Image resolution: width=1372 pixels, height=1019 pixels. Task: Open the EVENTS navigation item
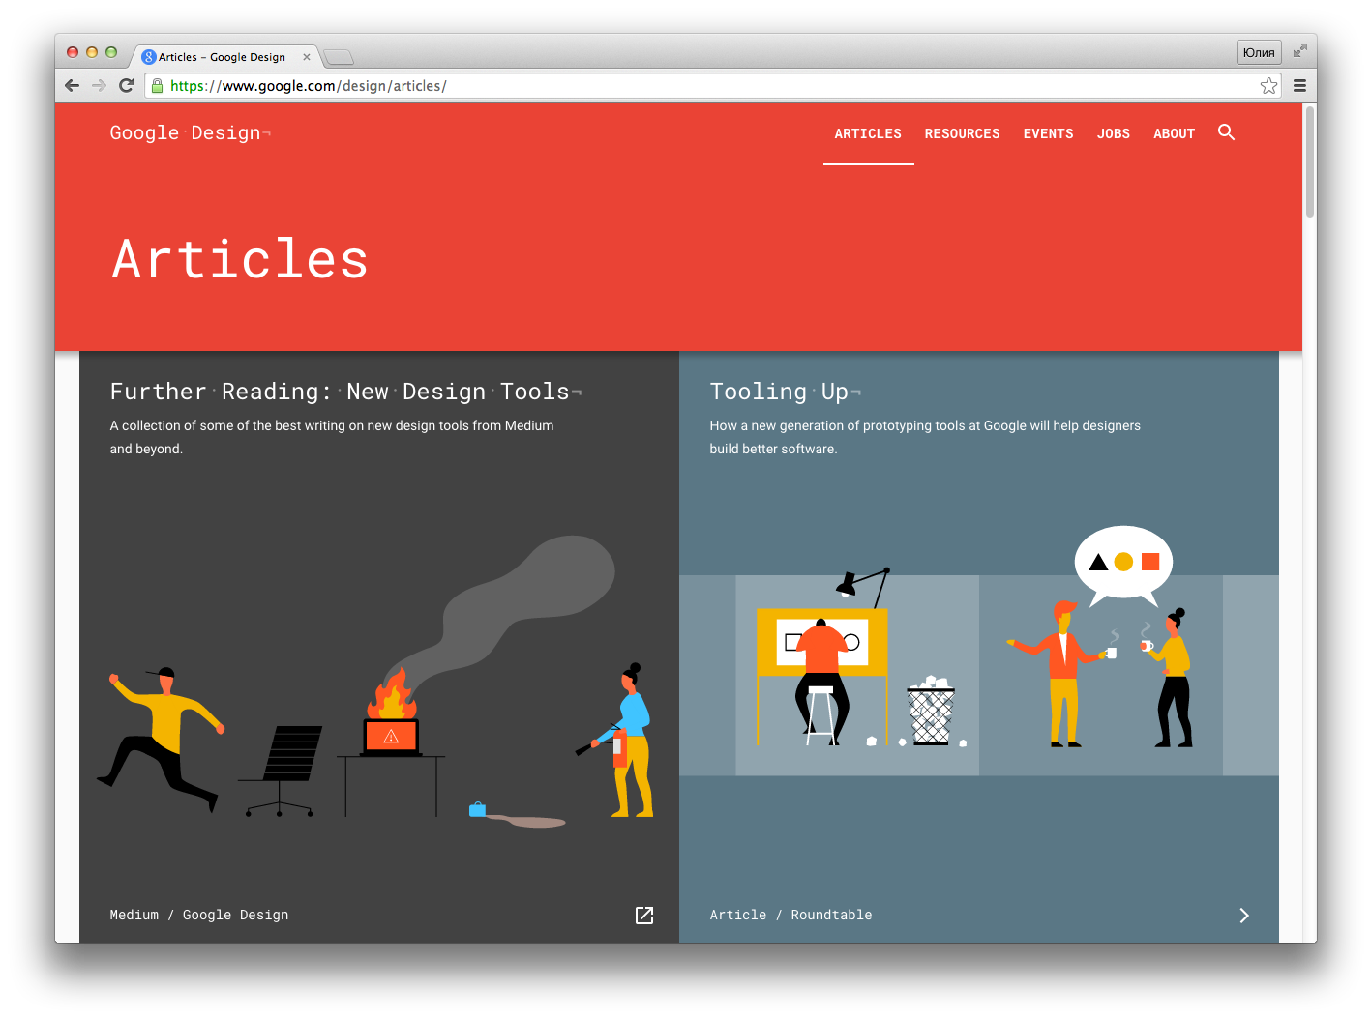1048,133
